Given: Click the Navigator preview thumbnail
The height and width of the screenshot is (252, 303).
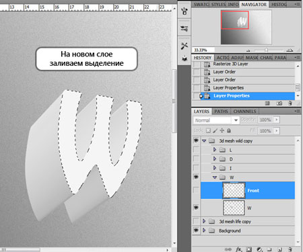Looking at the screenshot, I should (246, 27).
